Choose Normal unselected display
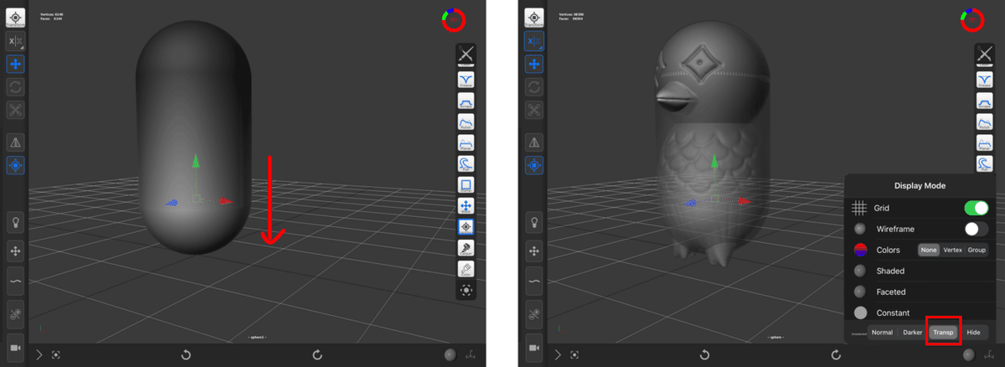The image size is (1005, 367). click(x=882, y=333)
